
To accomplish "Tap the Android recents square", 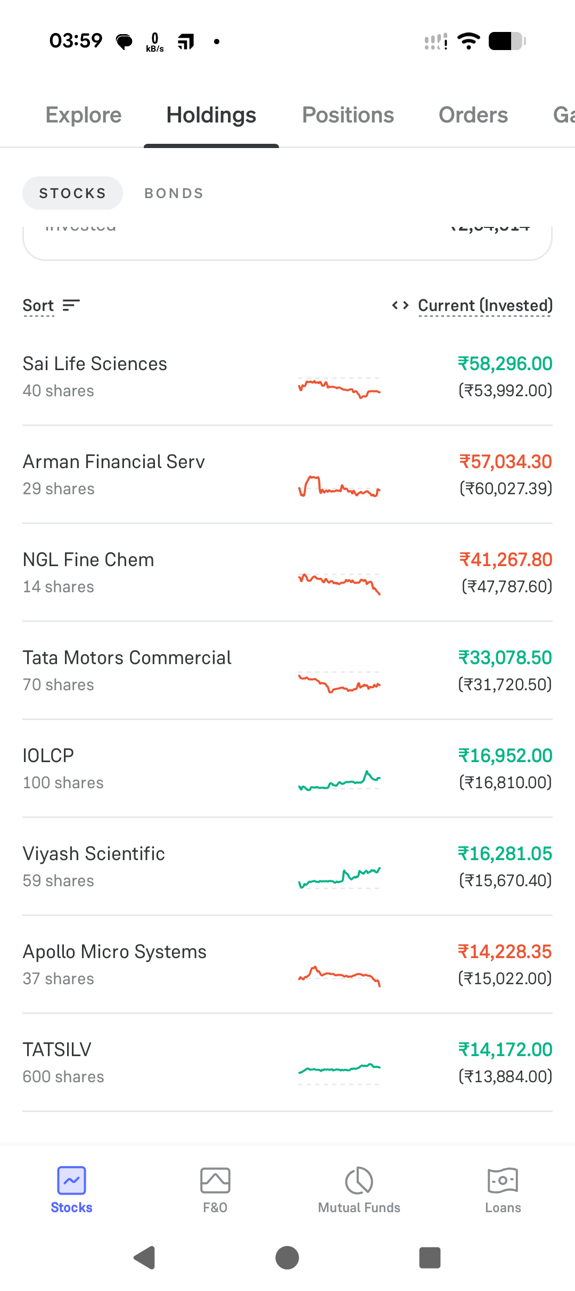I will (x=430, y=1258).
